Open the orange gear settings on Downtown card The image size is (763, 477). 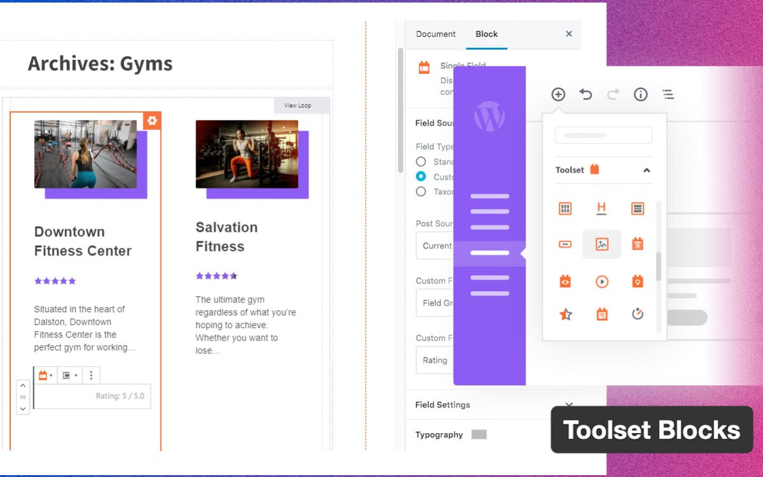[152, 121]
